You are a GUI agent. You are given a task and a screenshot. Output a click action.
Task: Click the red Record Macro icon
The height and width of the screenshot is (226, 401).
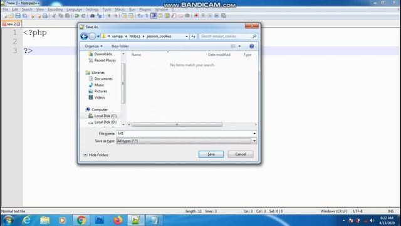(x=196, y=16)
